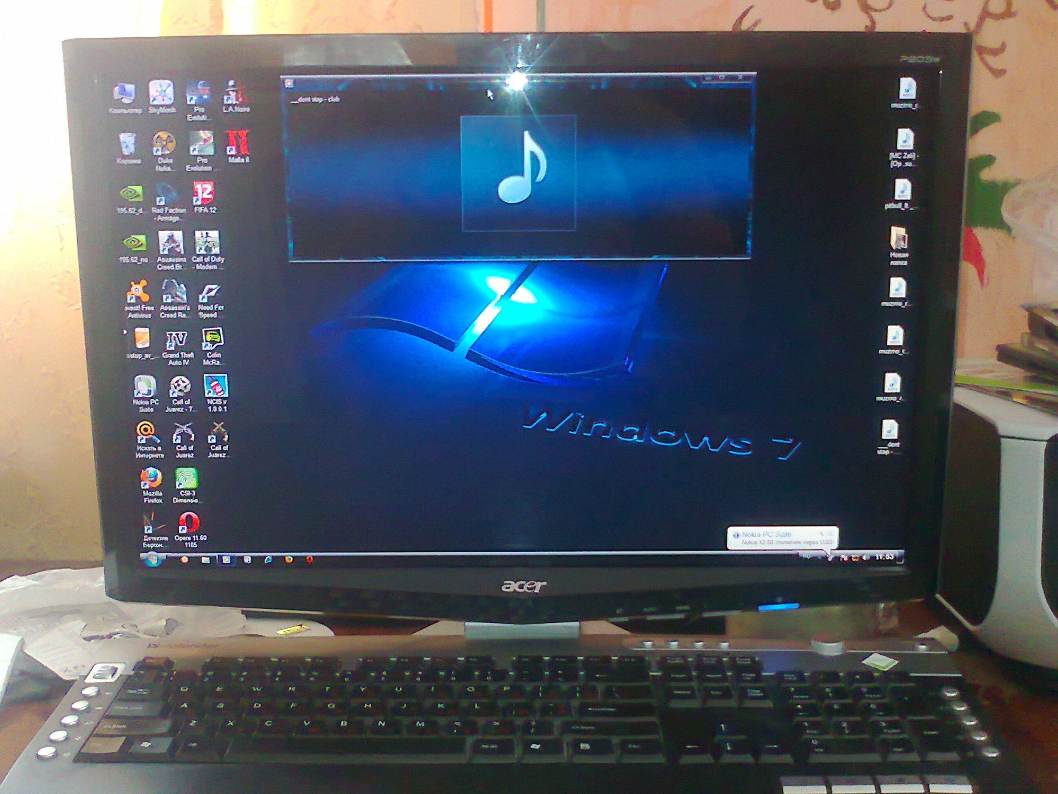Launch Grand Theft Auto IV shortcut

(177, 348)
